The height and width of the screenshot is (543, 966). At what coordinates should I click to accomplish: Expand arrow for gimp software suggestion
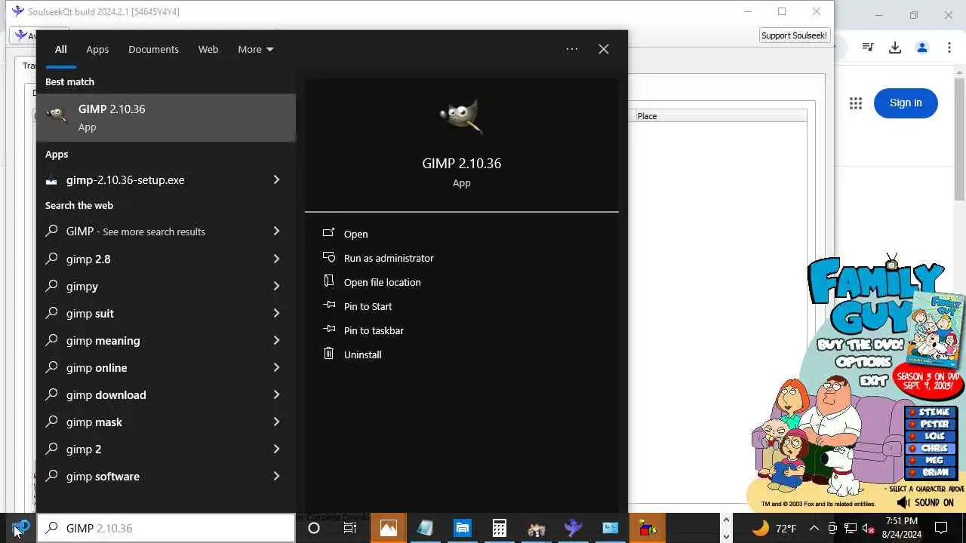[276, 476]
